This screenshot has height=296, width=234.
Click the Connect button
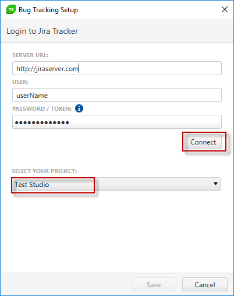pyautogui.click(x=203, y=142)
